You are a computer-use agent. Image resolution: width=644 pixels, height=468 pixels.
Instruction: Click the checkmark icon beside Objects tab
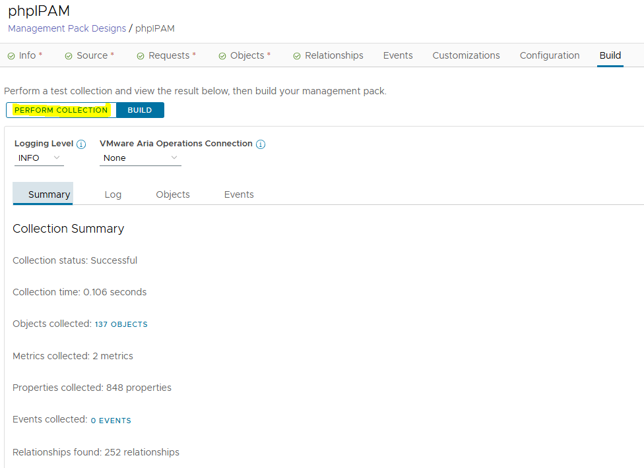pos(222,56)
